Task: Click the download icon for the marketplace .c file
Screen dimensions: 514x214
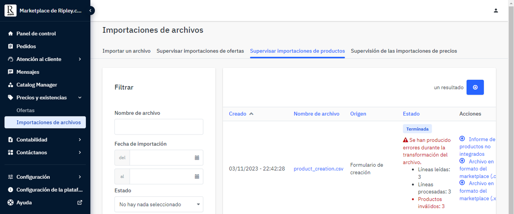Action: [462, 161]
